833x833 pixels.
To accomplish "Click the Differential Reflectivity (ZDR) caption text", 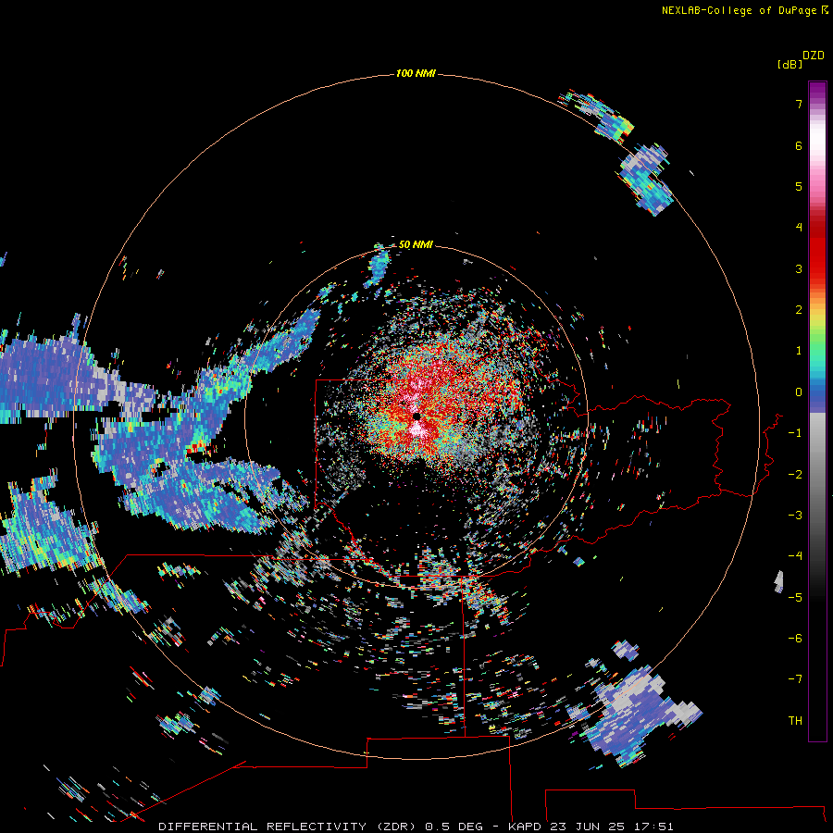I will (287, 827).
